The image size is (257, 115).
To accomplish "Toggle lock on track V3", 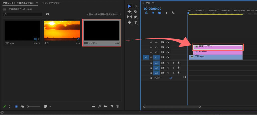I will (151, 47).
